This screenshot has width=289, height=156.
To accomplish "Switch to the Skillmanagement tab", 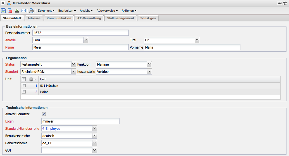I will pos(121,18).
